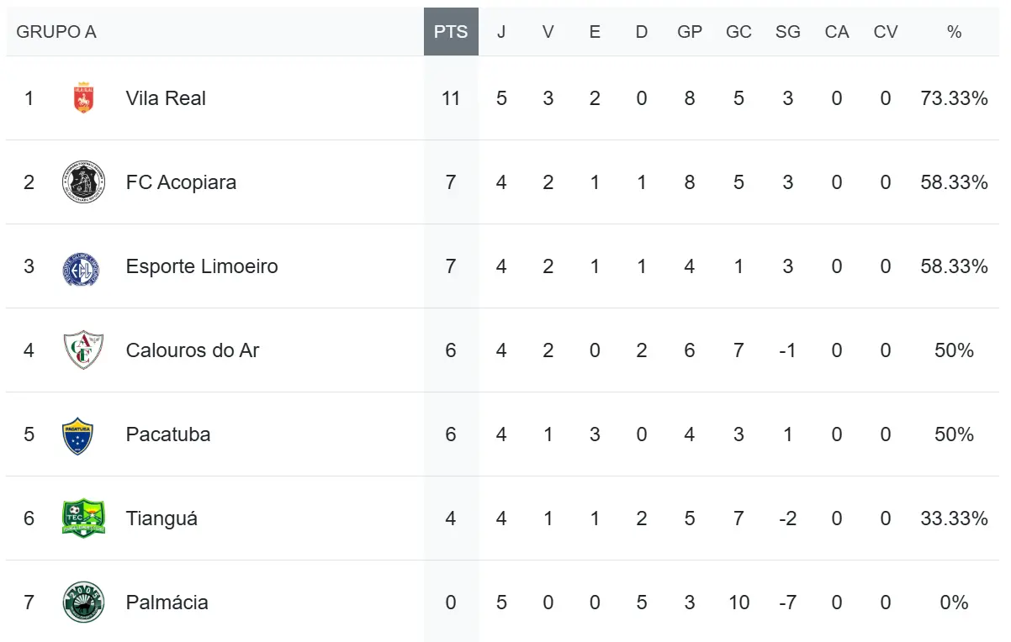Sort by the PTS column header
Viewport: 1011px width, 642px height.
click(x=451, y=32)
